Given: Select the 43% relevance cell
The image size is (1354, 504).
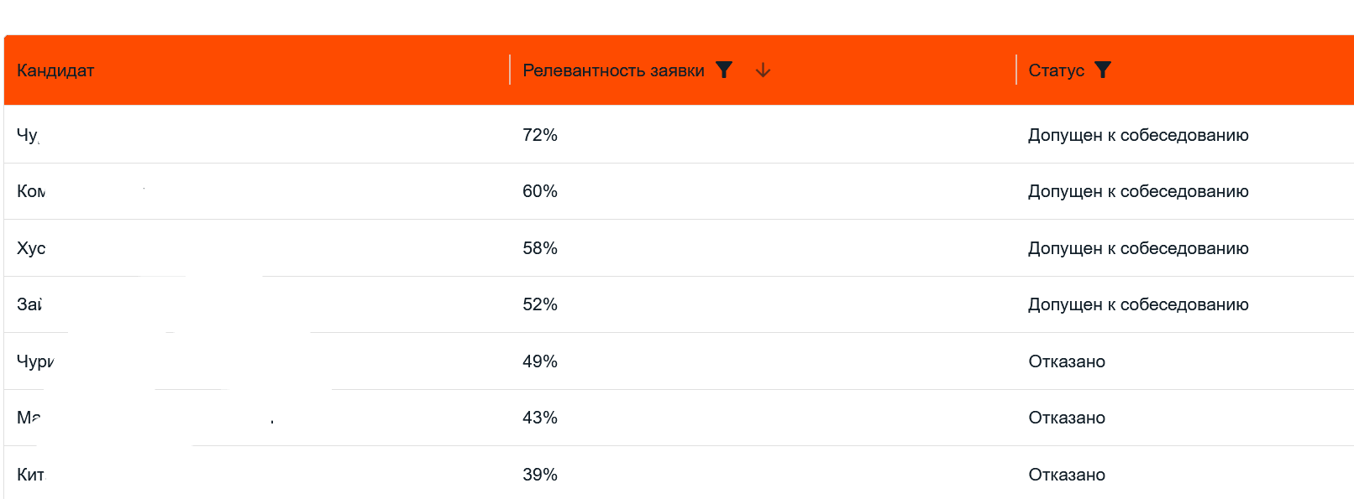Looking at the screenshot, I should tap(540, 418).
